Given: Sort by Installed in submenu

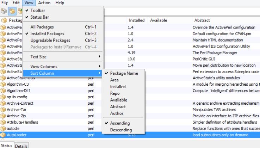Looking at the screenshot, I should coord(123,87).
